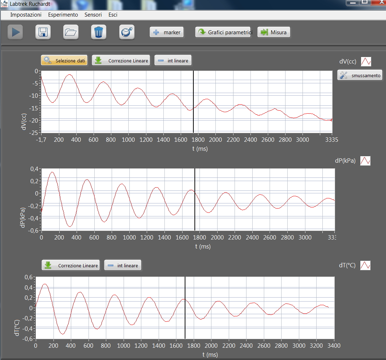Image resolution: width=386 pixels, height=360 pixels.
Task: Click the clock timer icon
Action: 127,32
